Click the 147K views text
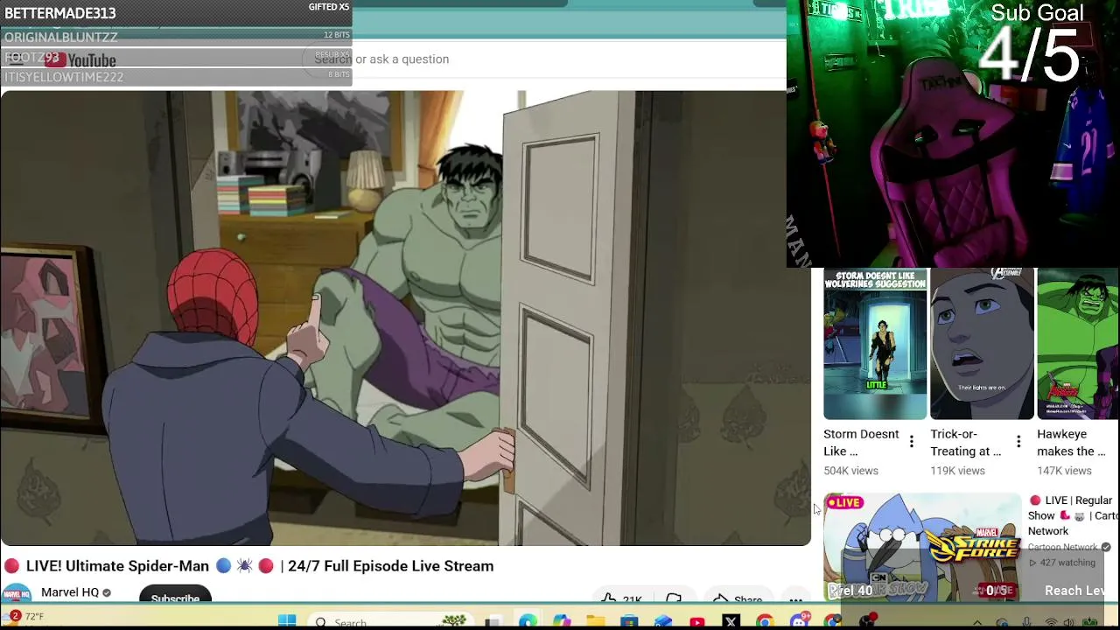The height and width of the screenshot is (630, 1120). [x=1064, y=471]
